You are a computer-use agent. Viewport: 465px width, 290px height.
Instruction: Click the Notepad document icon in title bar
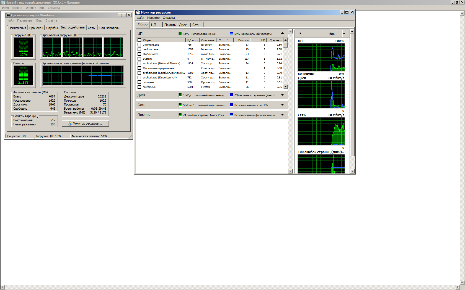pyautogui.click(x=3, y=2)
